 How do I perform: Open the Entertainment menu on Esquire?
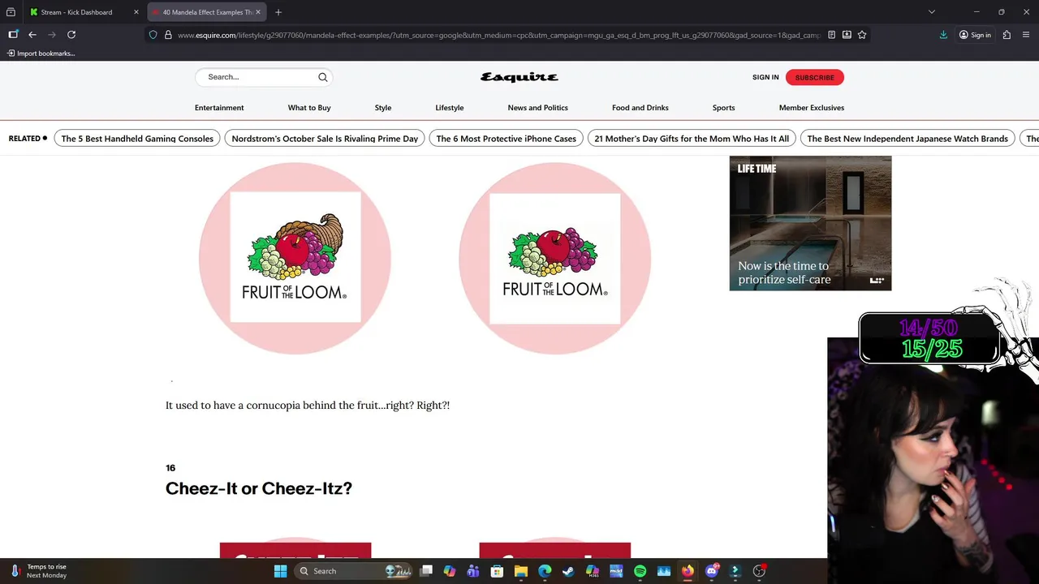pyautogui.click(x=219, y=108)
